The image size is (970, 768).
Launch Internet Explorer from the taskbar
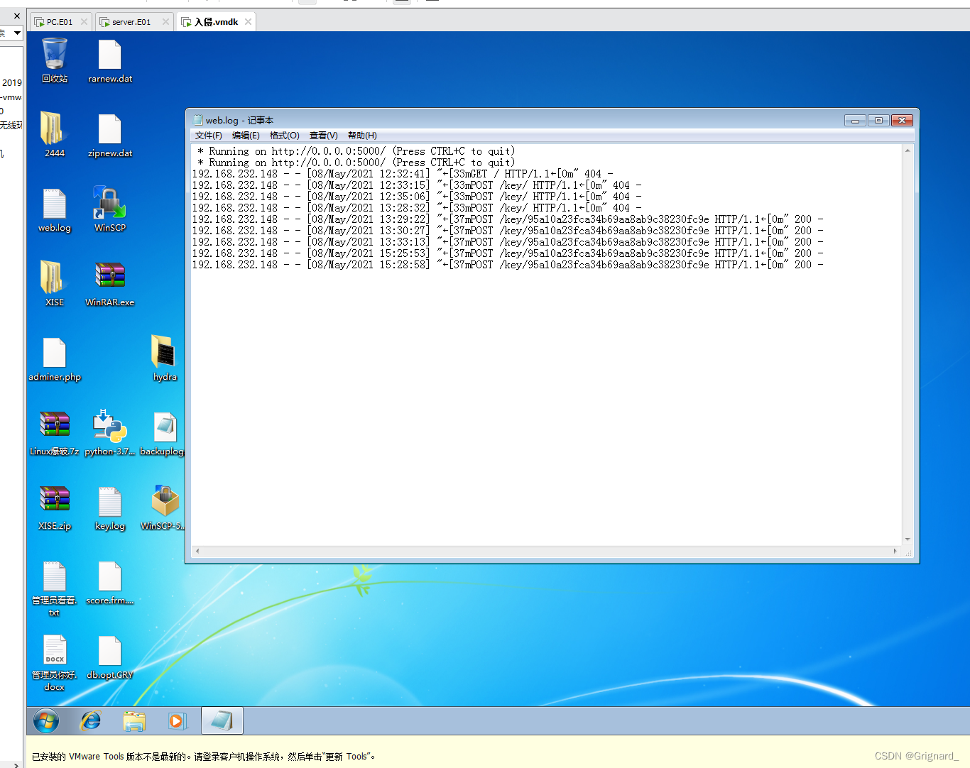pos(91,721)
